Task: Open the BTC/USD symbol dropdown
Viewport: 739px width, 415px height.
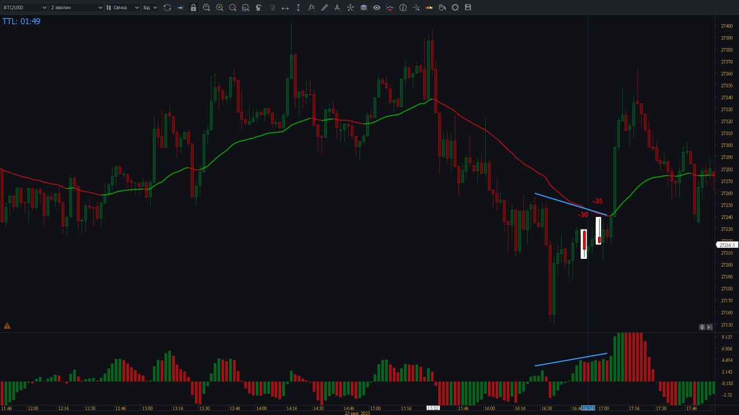Action: [25, 7]
